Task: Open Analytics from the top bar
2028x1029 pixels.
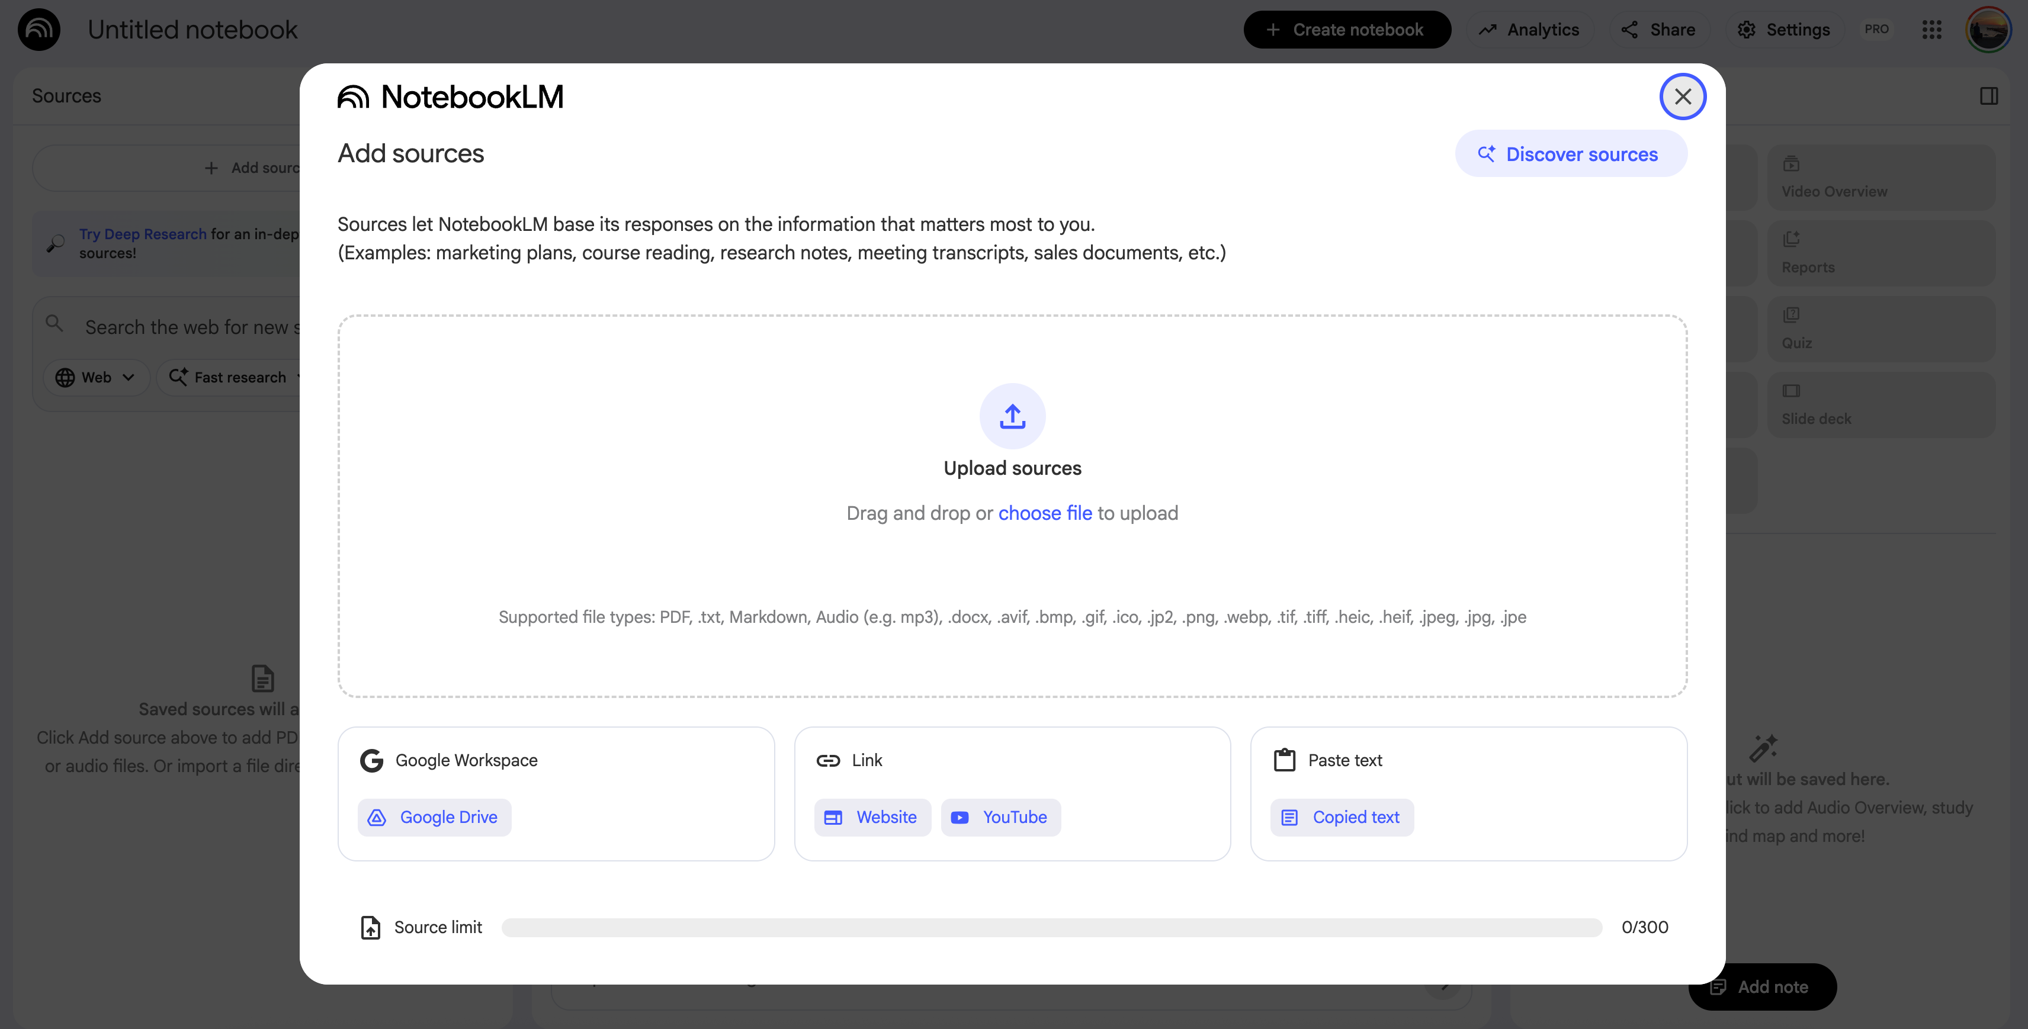Action: [x=1529, y=30]
